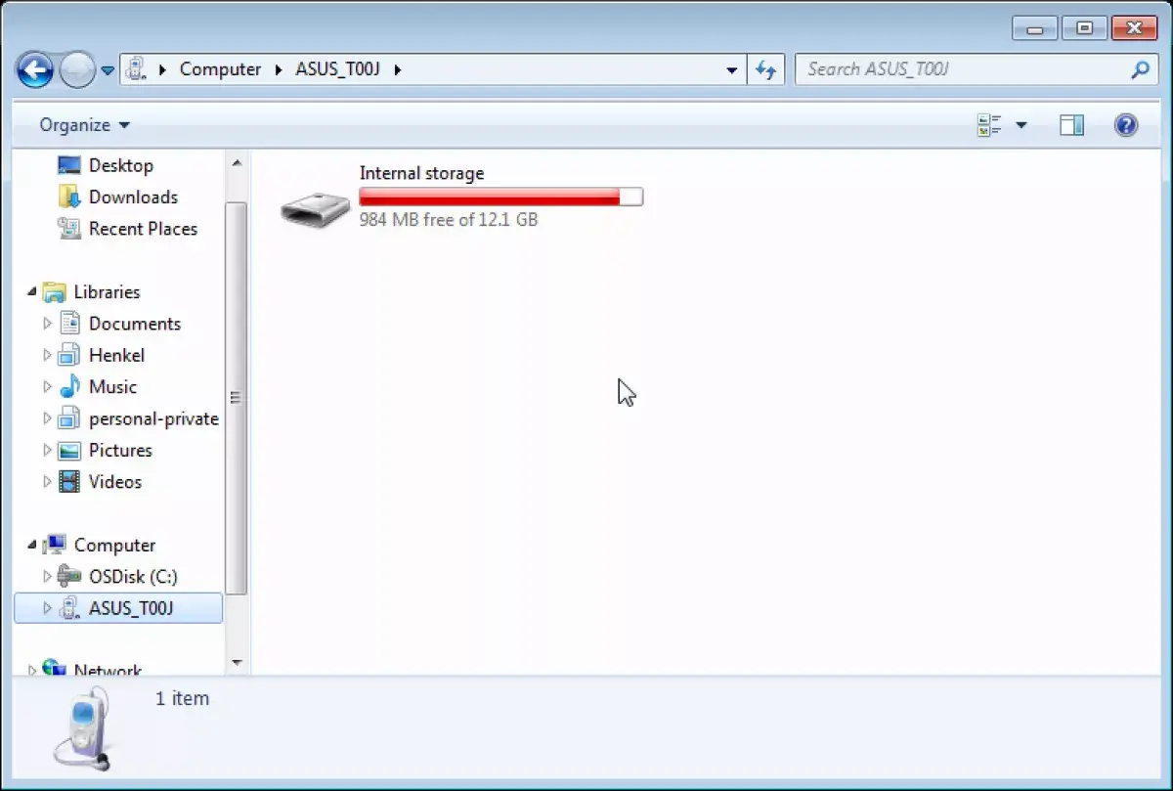
Task: Click the Pictures library icon
Action: click(x=68, y=451)
